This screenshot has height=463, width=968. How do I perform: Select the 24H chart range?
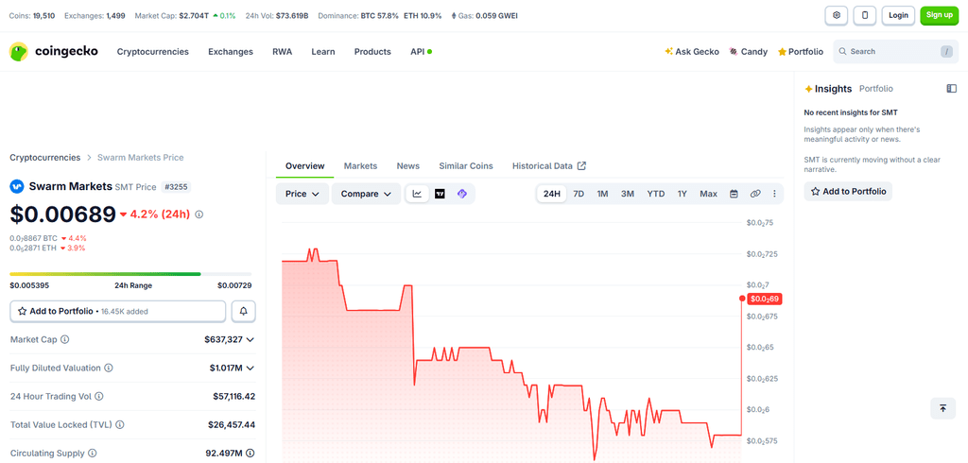(551, 194)
